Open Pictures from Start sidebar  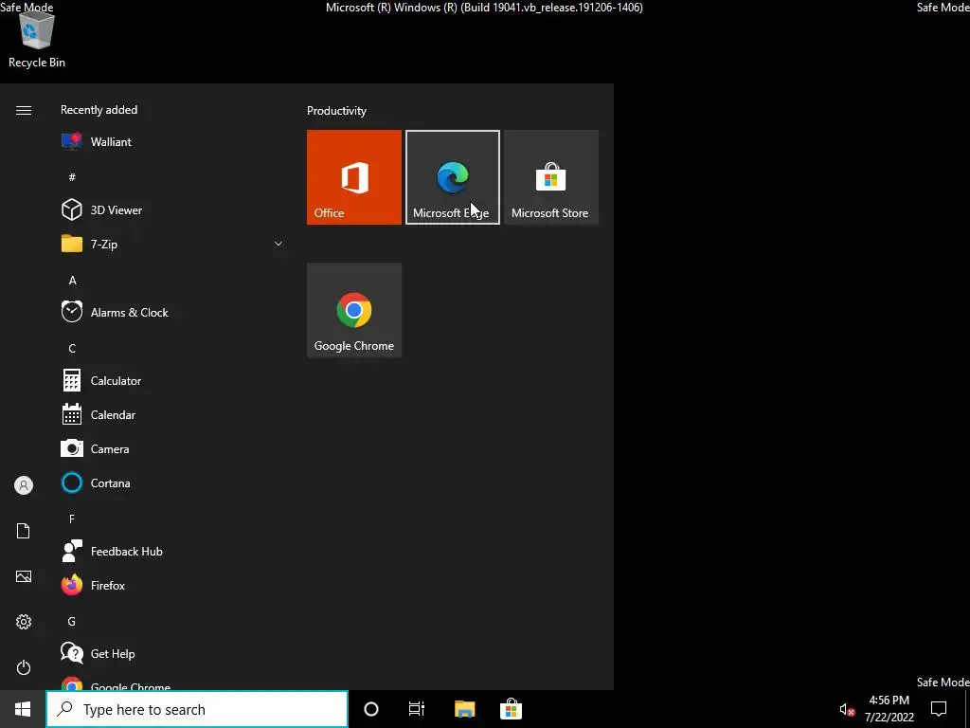tap(24, 576)
